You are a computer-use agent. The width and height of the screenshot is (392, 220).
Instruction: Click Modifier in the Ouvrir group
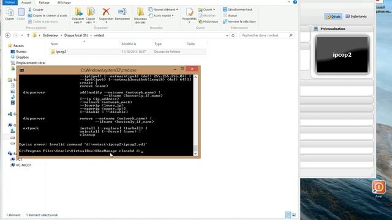[207, 15]
